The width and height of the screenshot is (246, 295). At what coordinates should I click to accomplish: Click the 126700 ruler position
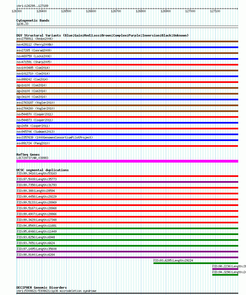click(x=116, y=11)
